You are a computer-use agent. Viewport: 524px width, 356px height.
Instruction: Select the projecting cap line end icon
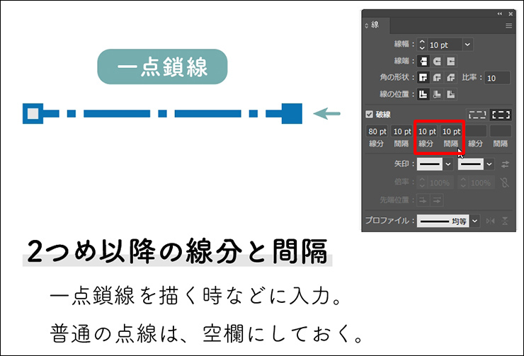[x=450, y=62]
